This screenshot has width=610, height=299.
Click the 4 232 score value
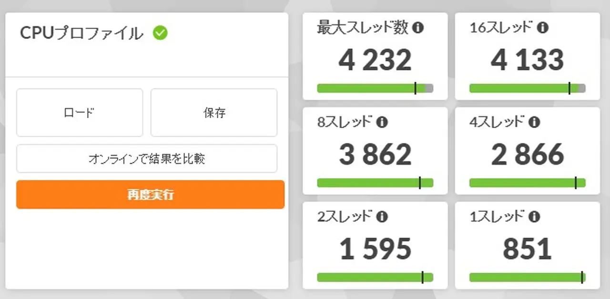[x=375, y=60]
